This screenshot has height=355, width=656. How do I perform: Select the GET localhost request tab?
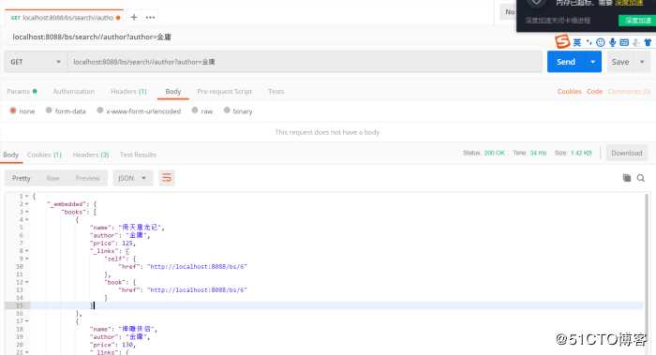pos(65,18)
